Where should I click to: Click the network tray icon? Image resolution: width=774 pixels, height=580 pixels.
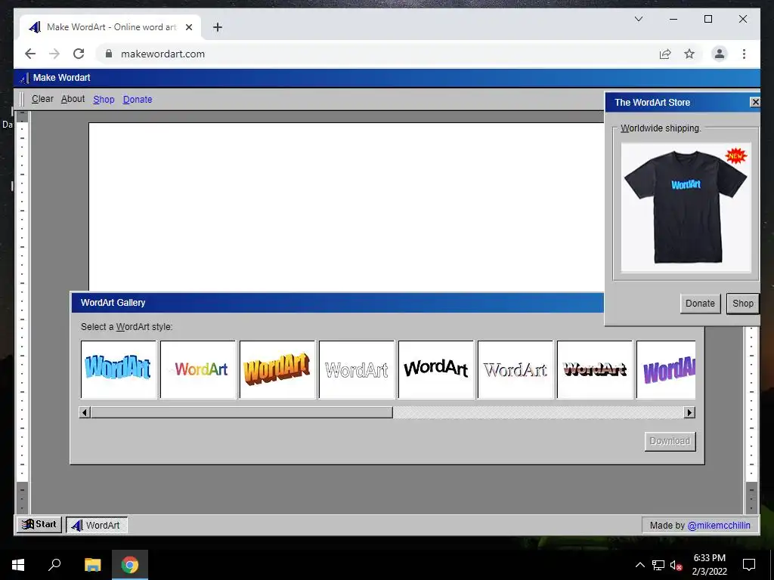point(658,565)
